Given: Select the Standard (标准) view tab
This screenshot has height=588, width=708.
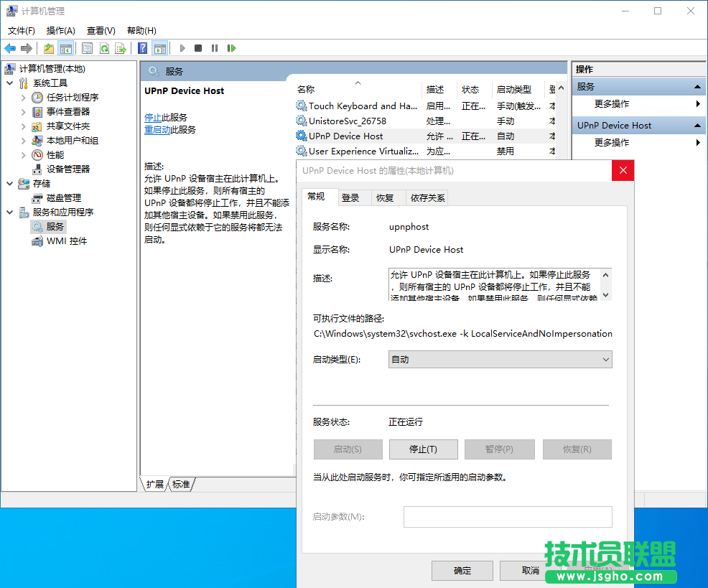Looking at the screenshot, I should [x=181, y=485].
